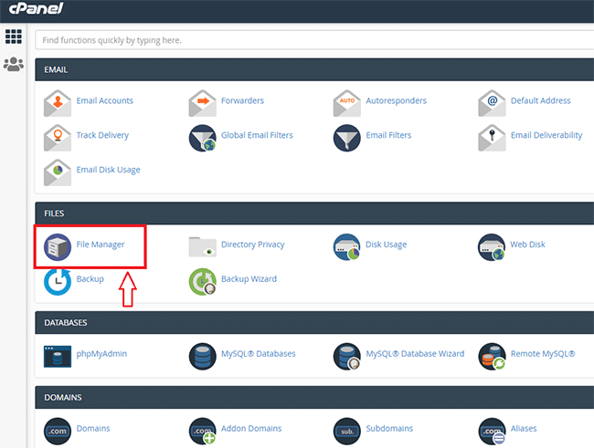Image resolution: width=594 pixels, height=448 pixels.
Task: Open User Manager people icon in sidebar
Action: [14, 64]
